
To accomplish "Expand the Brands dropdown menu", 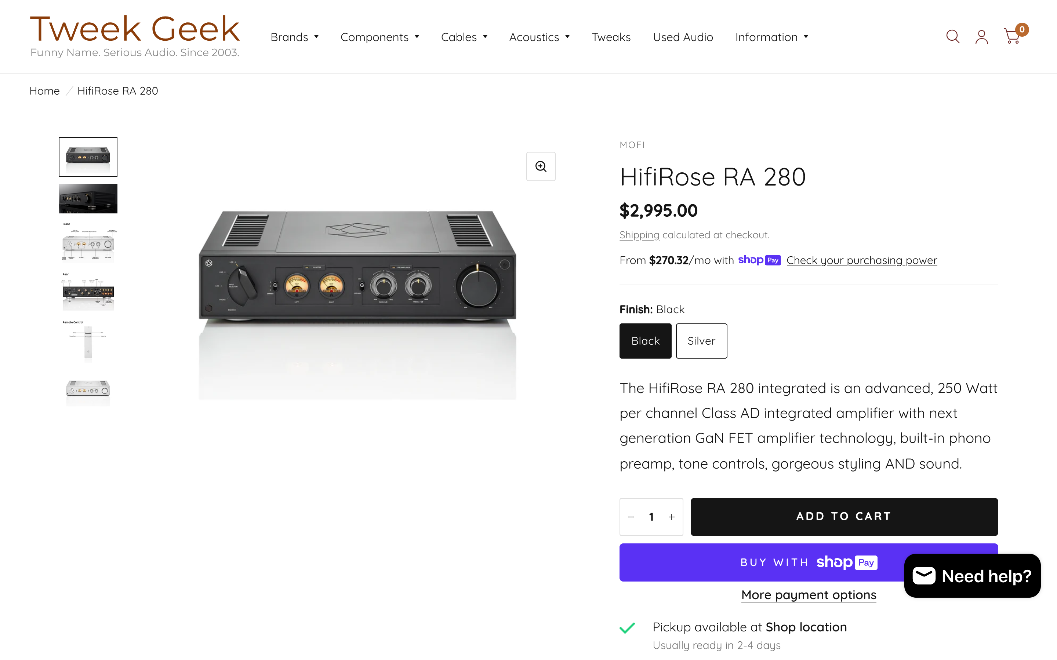I will pyautogui.click(x=294, y=37).
